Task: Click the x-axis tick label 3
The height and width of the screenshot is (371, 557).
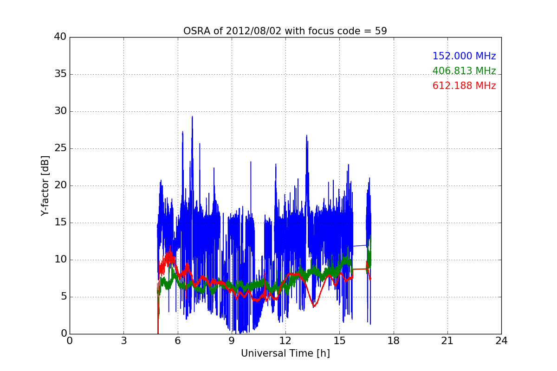Action: (x=123, y=340)
